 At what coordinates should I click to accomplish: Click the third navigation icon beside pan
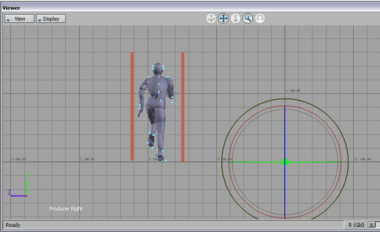236,19
